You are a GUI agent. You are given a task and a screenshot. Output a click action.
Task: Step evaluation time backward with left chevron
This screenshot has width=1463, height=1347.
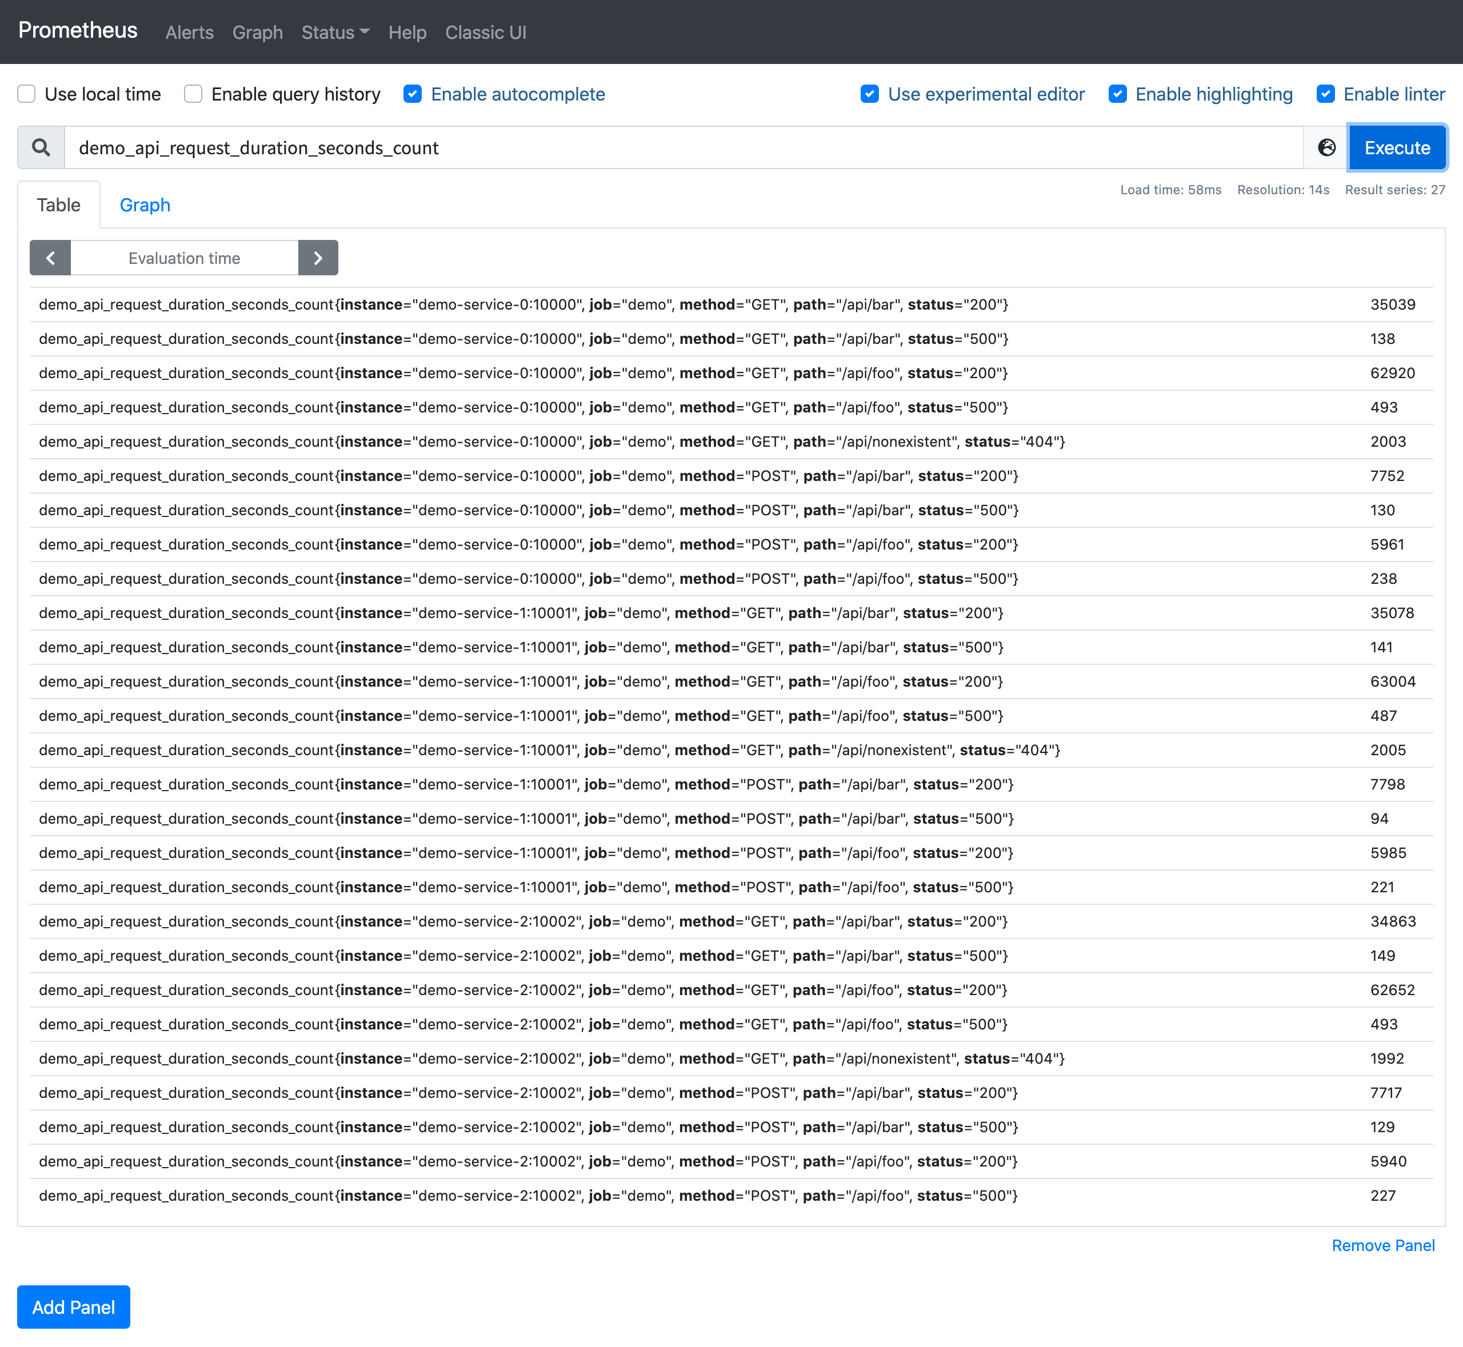[50, 258]
